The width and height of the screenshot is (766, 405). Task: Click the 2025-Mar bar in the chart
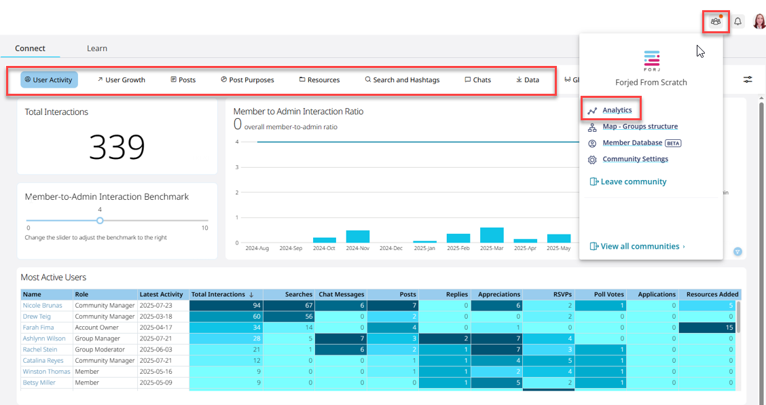pos(492,235)
